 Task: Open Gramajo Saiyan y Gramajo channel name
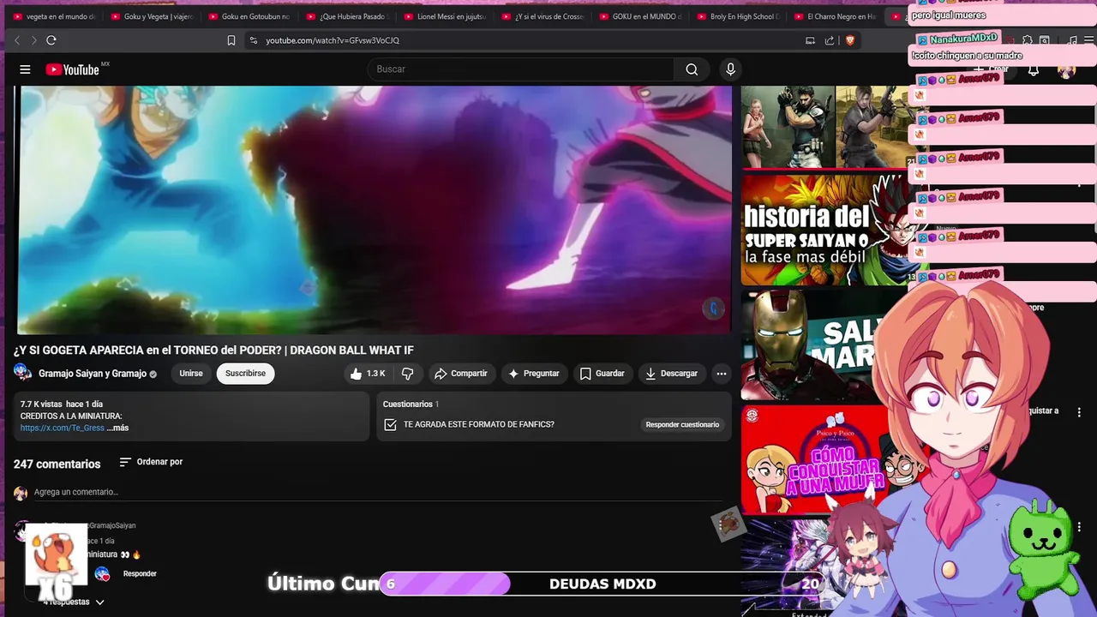click(93, 374)
